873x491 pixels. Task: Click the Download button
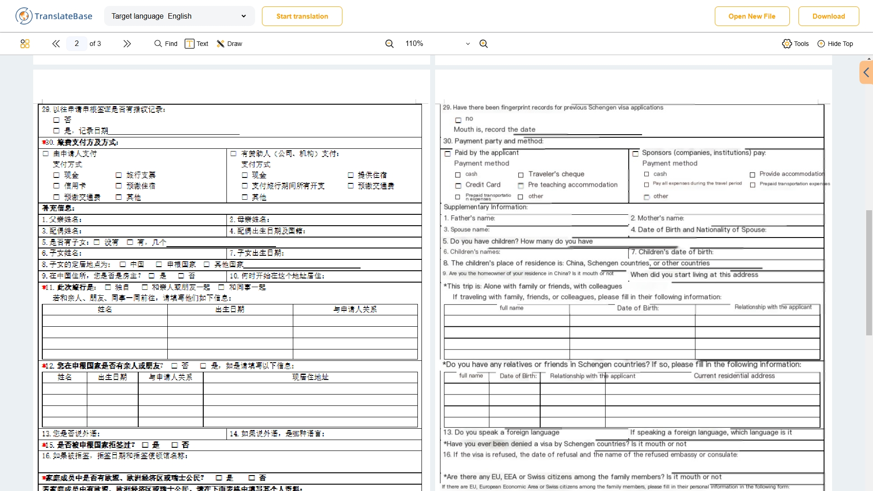click(x=828, y=16)
